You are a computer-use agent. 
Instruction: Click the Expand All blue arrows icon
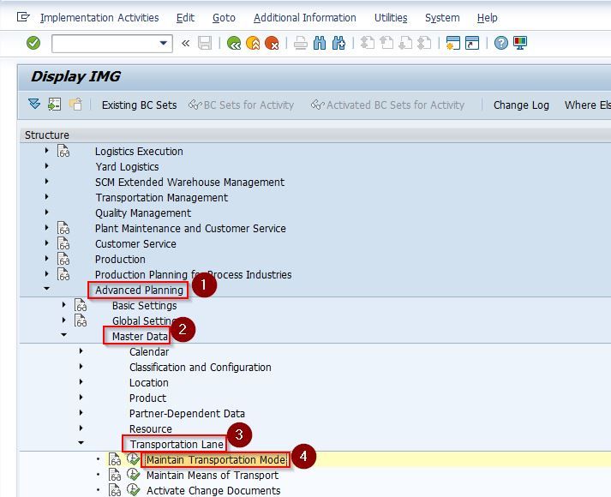click(x=34, y=105)
